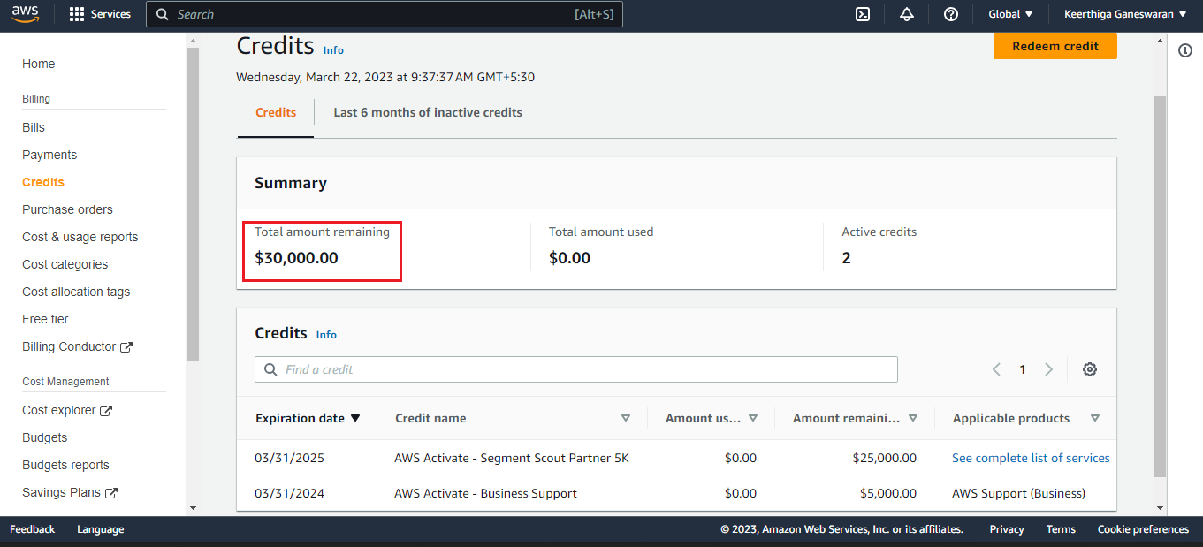
Task: Open the notifications bell
Action: pos(906,14)
